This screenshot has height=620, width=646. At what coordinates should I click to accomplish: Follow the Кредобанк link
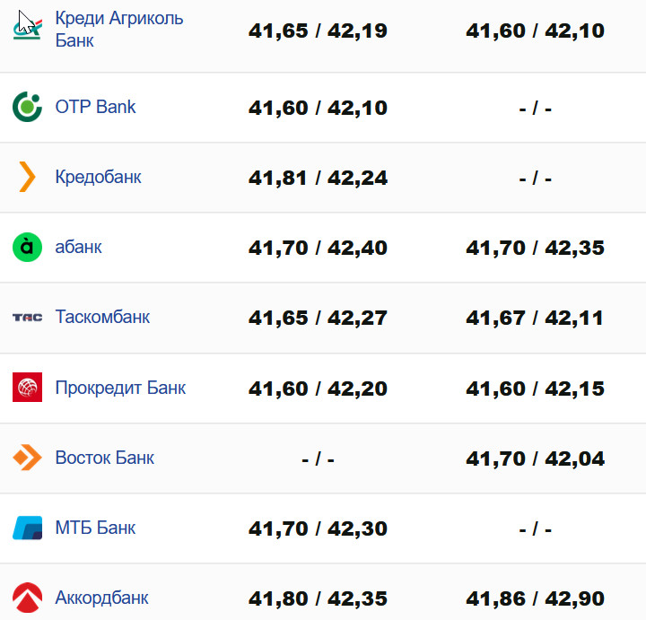(98, 177)
